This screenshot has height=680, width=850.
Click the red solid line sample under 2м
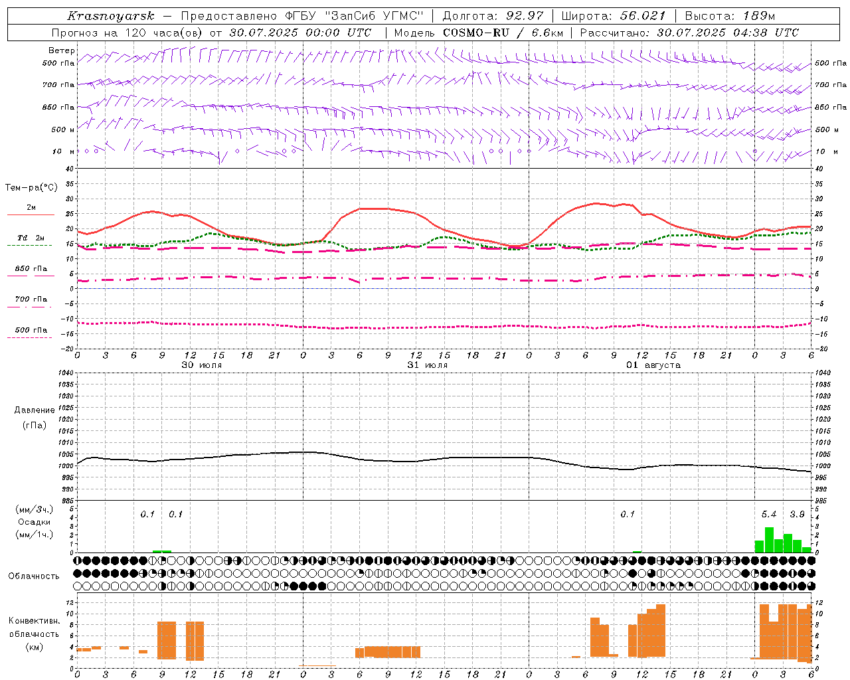point(31,215)
